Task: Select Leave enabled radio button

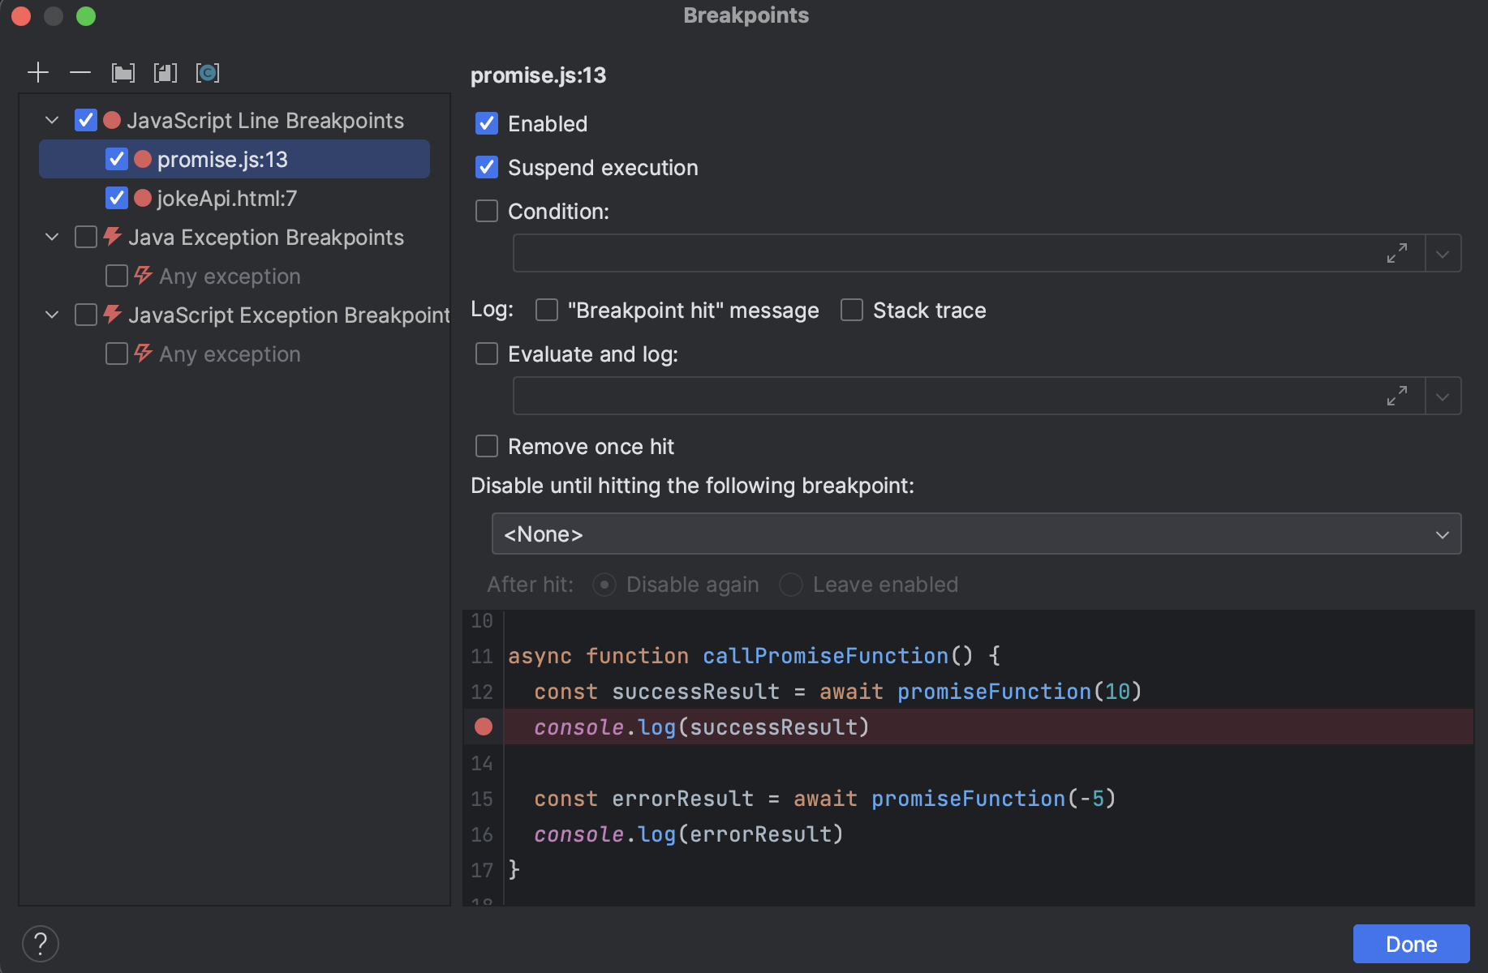Action: coord(791,585)
